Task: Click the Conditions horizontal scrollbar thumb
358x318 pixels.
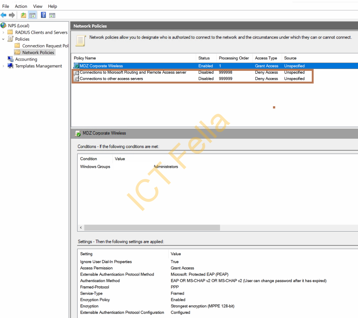Action: tap(152, 228)
